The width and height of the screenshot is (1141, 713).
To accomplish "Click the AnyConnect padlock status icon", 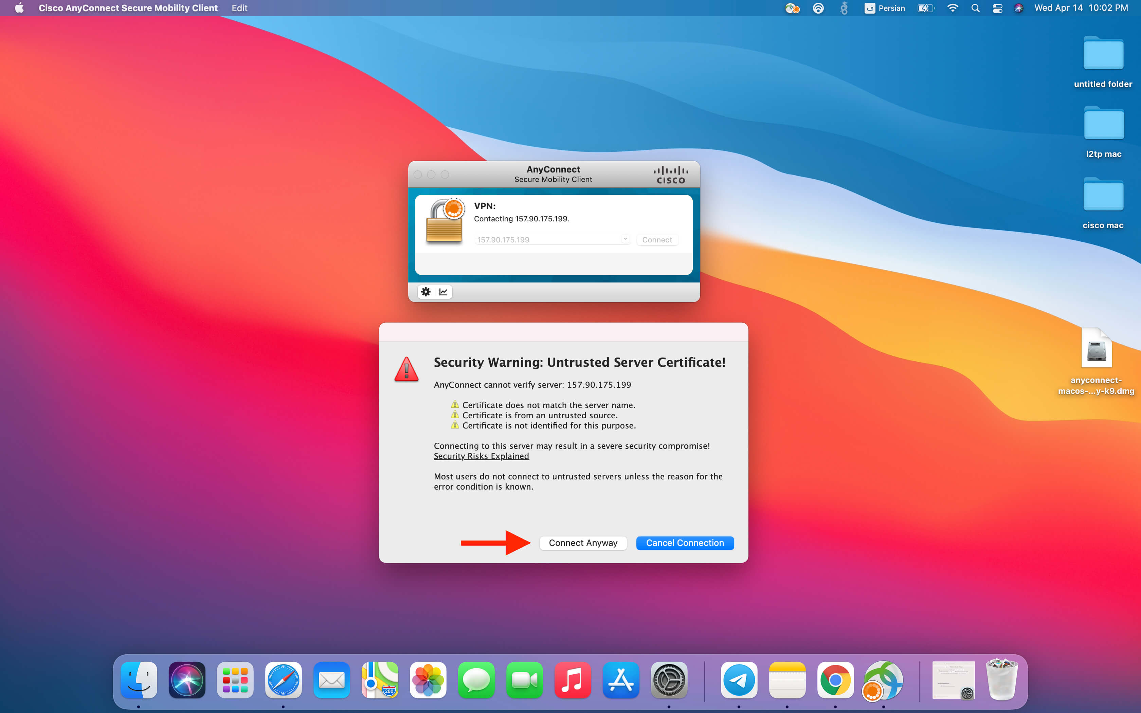I will click(x=445, y=221).
